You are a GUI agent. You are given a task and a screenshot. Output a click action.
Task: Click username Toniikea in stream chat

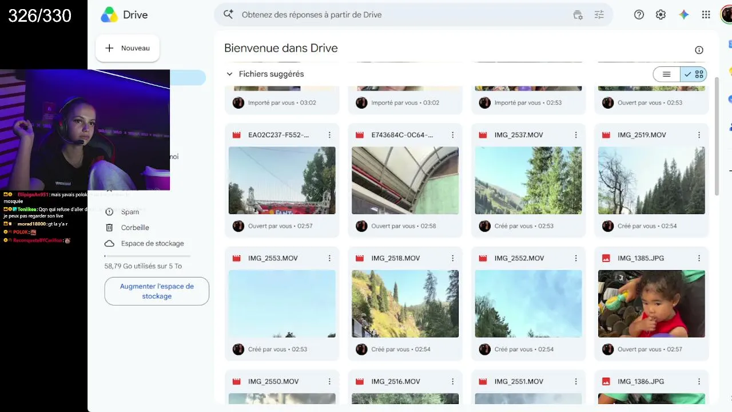tap(27, 209)
